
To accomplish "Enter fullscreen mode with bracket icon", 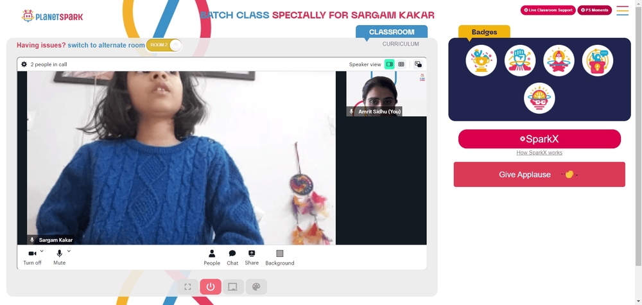I will tap(187, 287).
